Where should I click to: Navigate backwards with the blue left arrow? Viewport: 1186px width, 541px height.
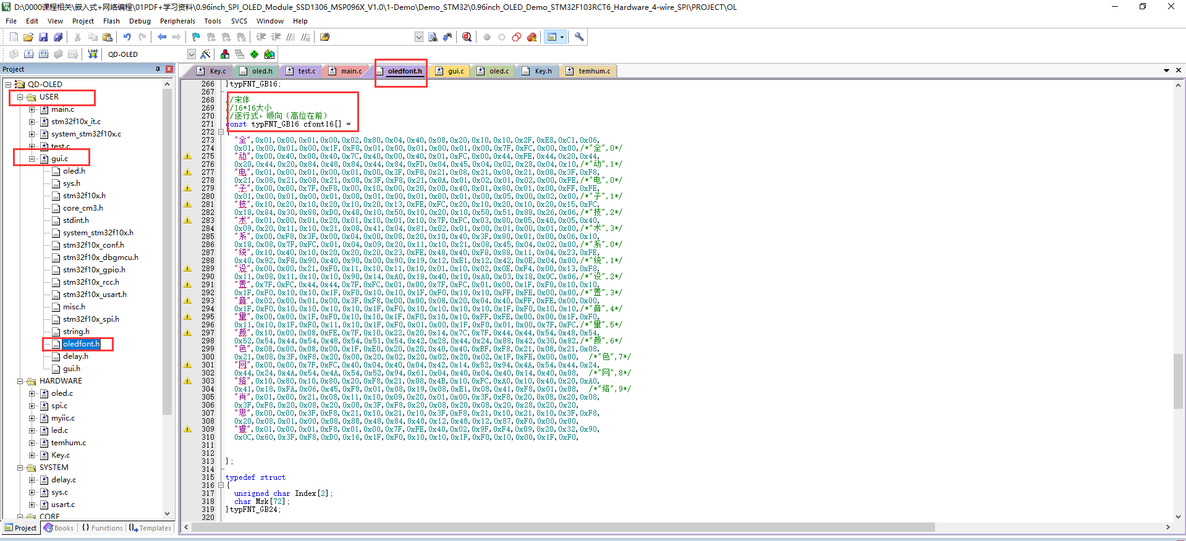162,37
